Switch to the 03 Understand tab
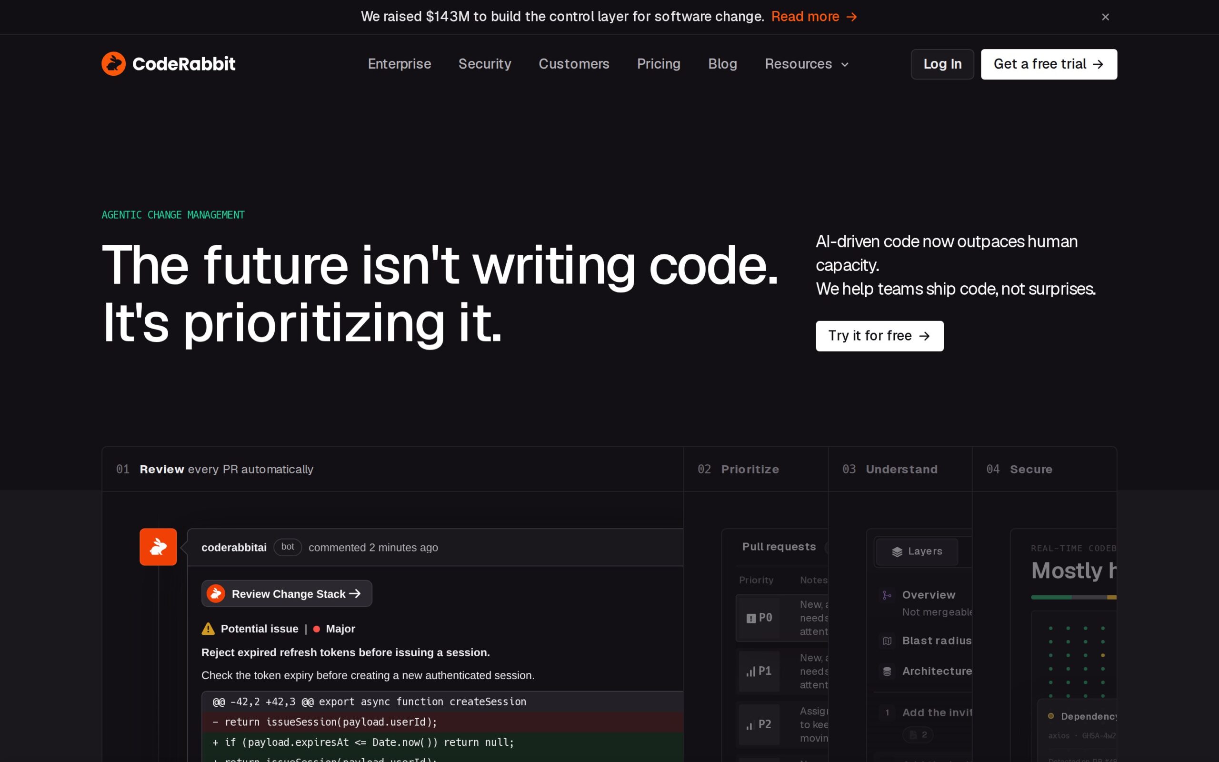This screenshot has height=762, width=1219. coord(900,469)
